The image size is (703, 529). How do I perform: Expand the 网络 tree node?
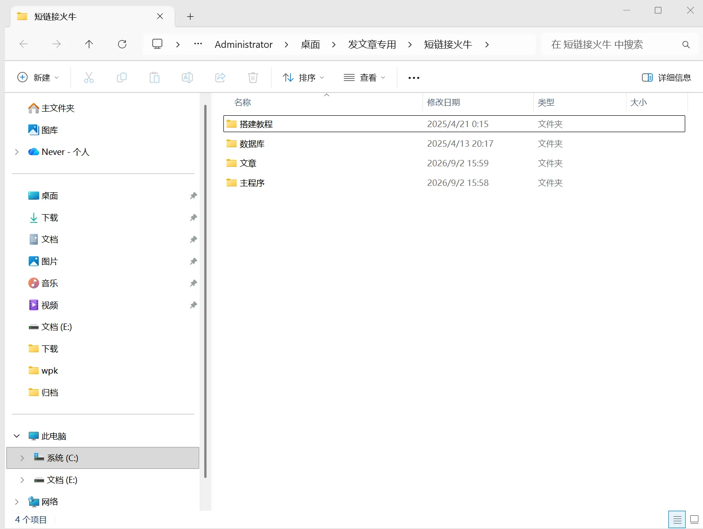click(17, 502)
